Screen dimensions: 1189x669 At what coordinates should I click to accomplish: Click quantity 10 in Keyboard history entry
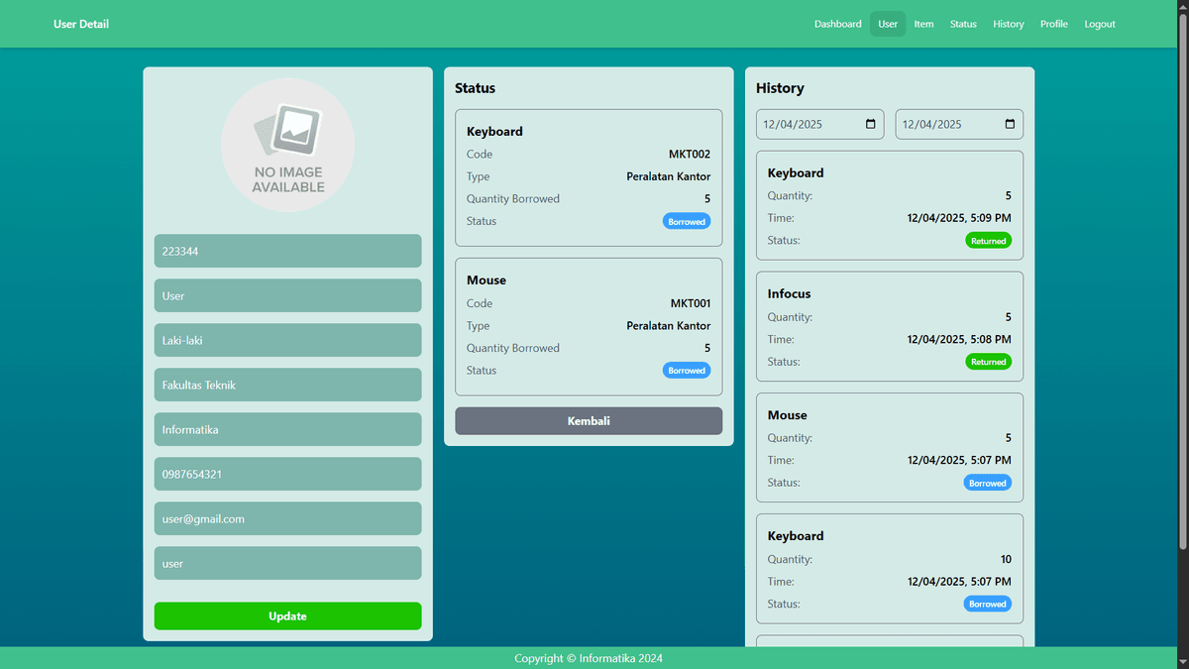1006,560
